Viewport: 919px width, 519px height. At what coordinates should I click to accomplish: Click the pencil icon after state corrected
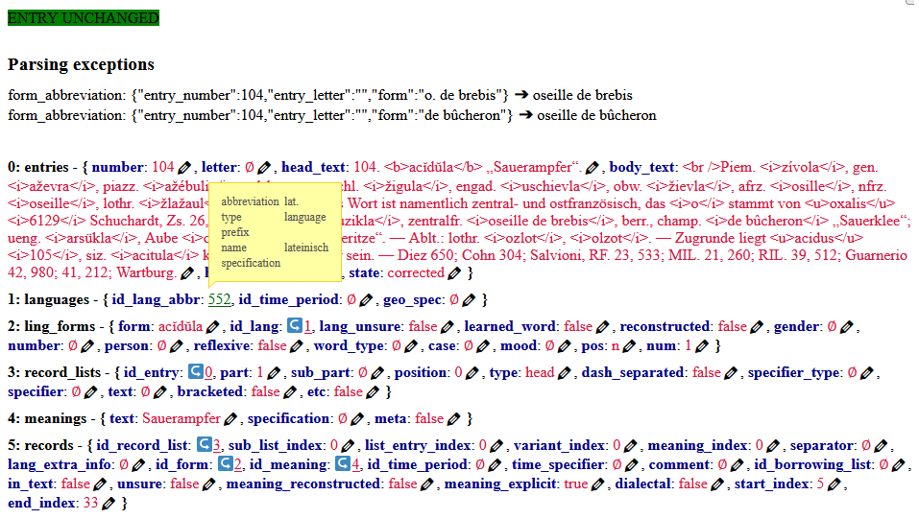pyautogui.click(x=454, y=273)
